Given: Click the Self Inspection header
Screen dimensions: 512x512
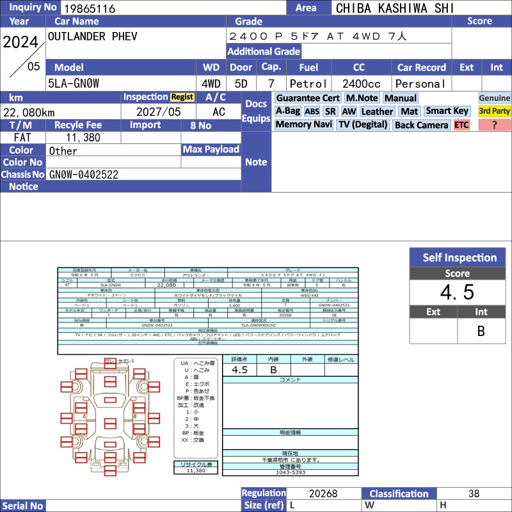Looking at the screenshot, I should (x=458, y=257).
